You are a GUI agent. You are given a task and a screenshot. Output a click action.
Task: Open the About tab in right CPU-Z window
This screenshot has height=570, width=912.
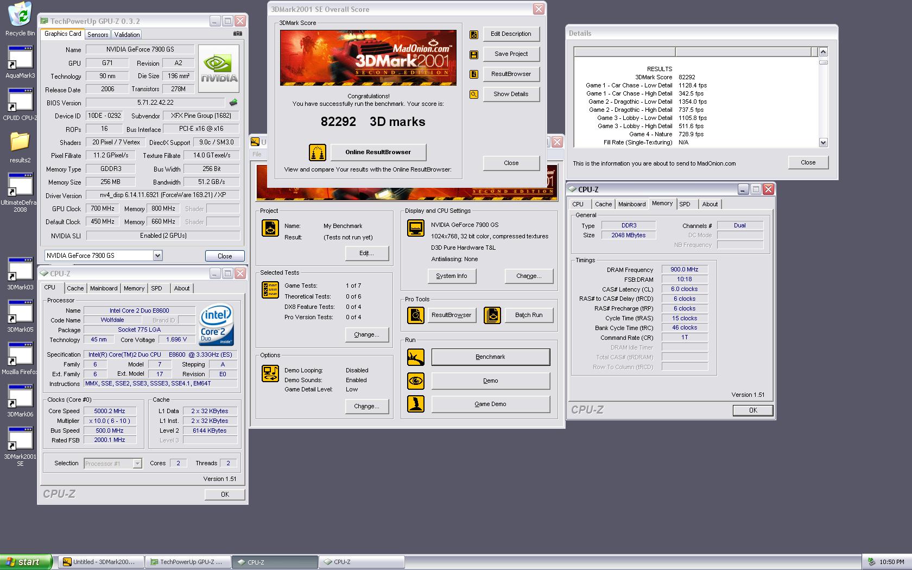coord(710,204)
